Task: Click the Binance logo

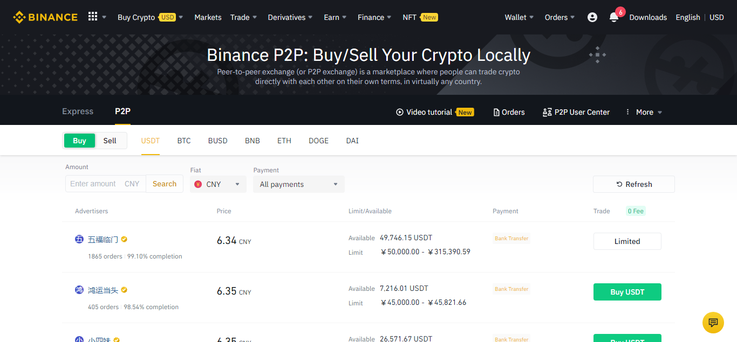Action: coord(45,17)
